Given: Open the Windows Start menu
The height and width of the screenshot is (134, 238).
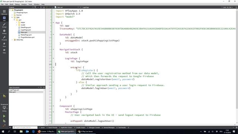Looking at the screenshot, I should point(3,131).
